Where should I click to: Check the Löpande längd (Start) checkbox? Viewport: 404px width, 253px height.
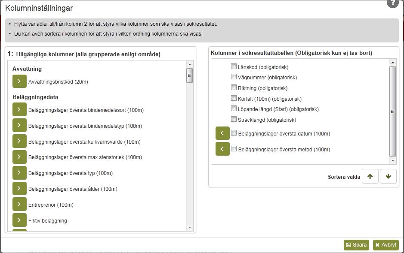tap(234, 108)
